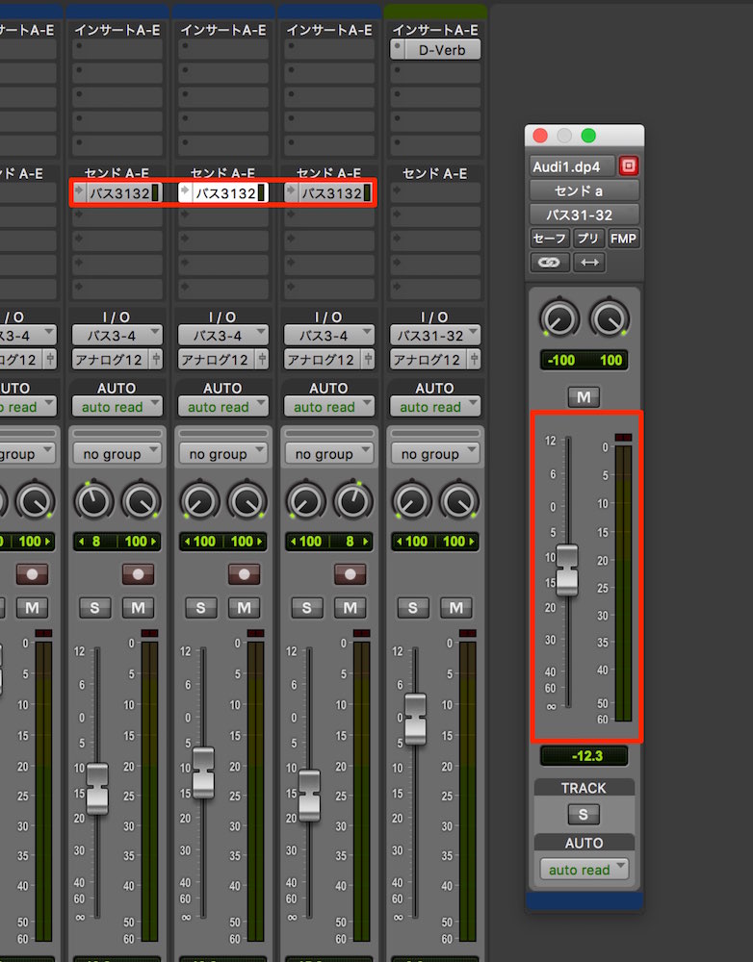Record-enable the track panned 8/100
Screen dimensions: 753x962
139,574
